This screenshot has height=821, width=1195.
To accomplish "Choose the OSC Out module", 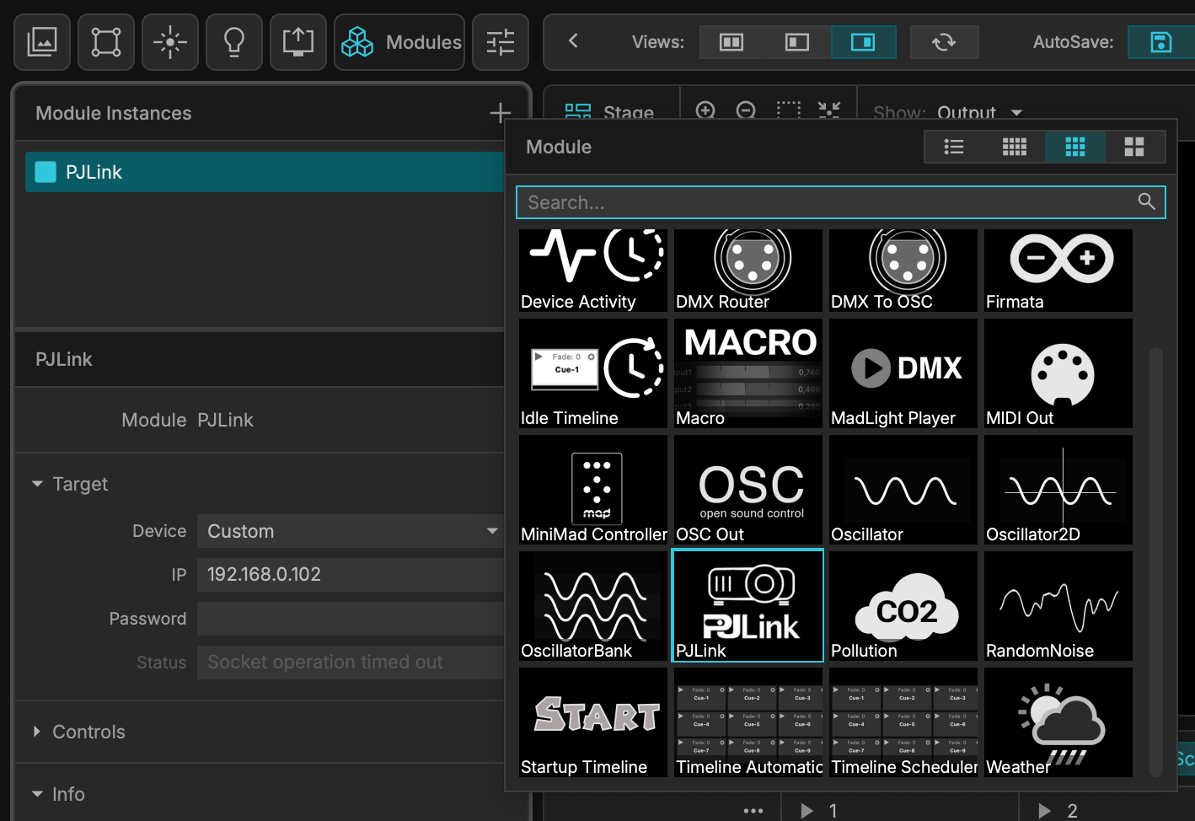I will pyautogui.click(x=748, y=490).
